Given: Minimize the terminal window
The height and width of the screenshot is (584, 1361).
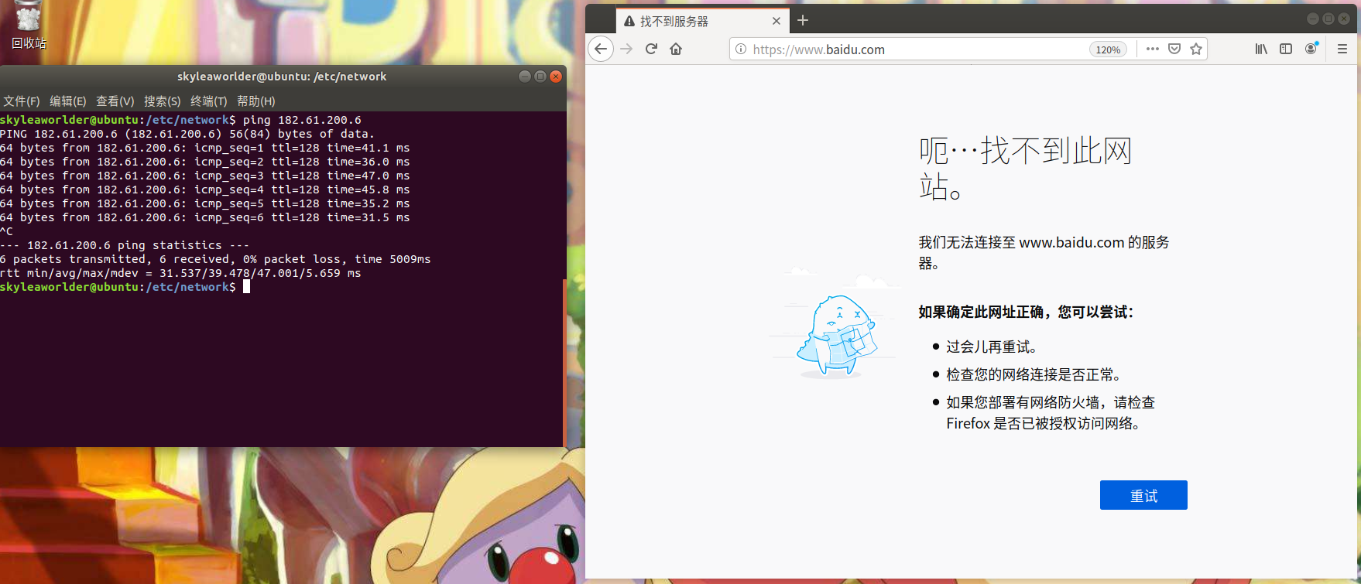Looking at the screenshot, I should coord(525,76).
